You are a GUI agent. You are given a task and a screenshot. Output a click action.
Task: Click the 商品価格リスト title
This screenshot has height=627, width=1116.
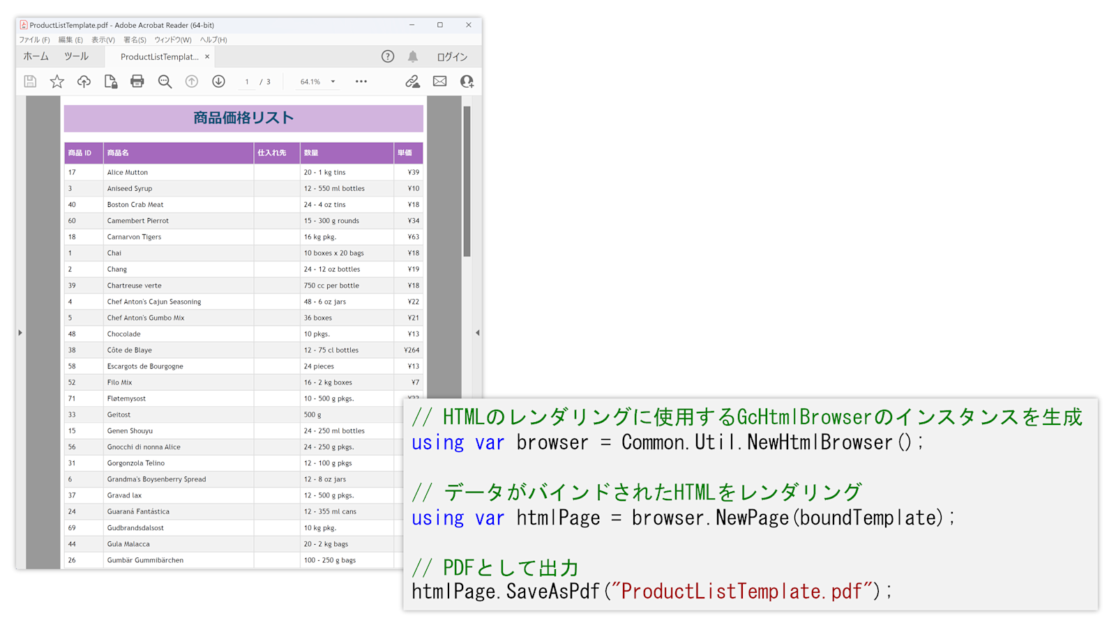tap(243, 118)
